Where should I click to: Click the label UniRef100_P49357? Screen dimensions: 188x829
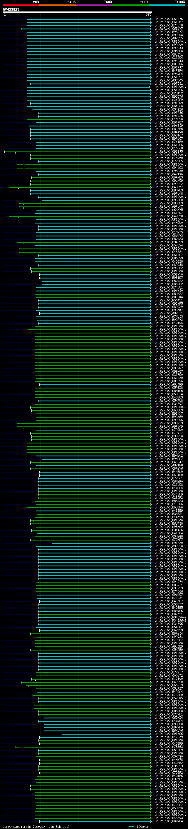coord(169,187)
